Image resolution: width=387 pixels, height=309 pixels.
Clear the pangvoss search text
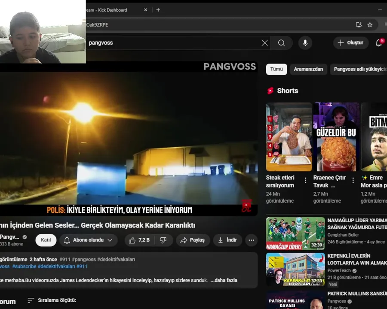point(264,43)
